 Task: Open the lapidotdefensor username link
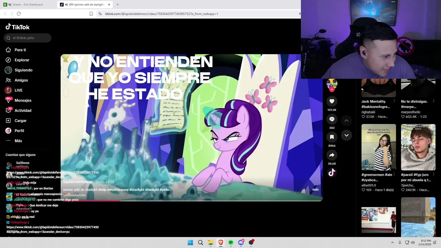[x=78, y=182]
